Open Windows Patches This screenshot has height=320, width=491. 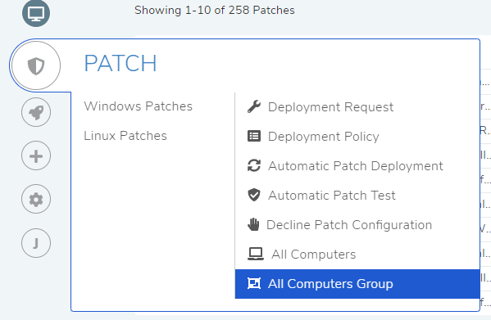138,106
